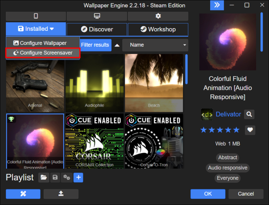Select the Corsair-O-Tron thumbnail

pyautogui.click(x=154, y=141)
